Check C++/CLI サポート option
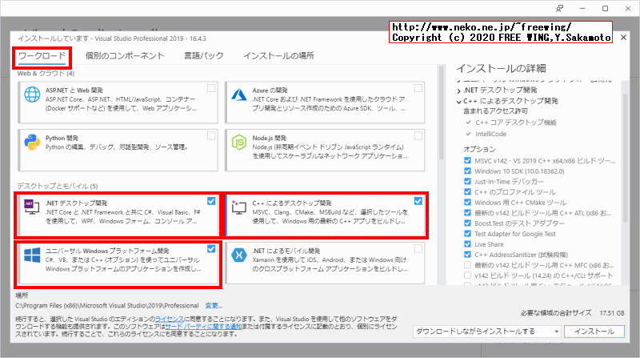640x358 pixels. [467, 276]
